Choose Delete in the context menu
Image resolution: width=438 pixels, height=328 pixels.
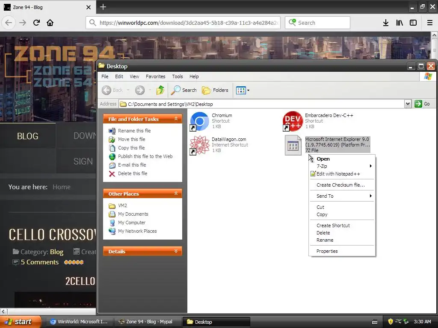[x=342, y=233]
